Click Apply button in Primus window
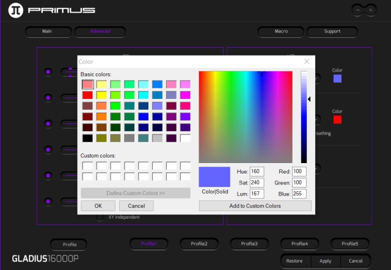Viewport: 391px width, 270px height. coord(326,261)
